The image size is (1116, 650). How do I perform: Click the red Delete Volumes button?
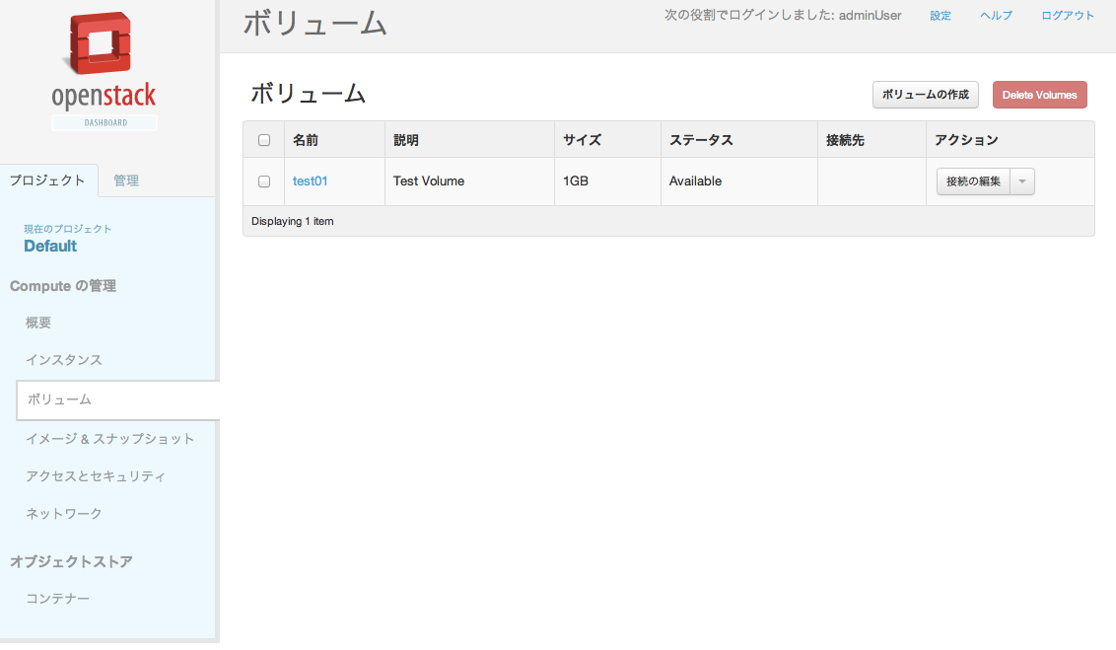coord(1039,95)
